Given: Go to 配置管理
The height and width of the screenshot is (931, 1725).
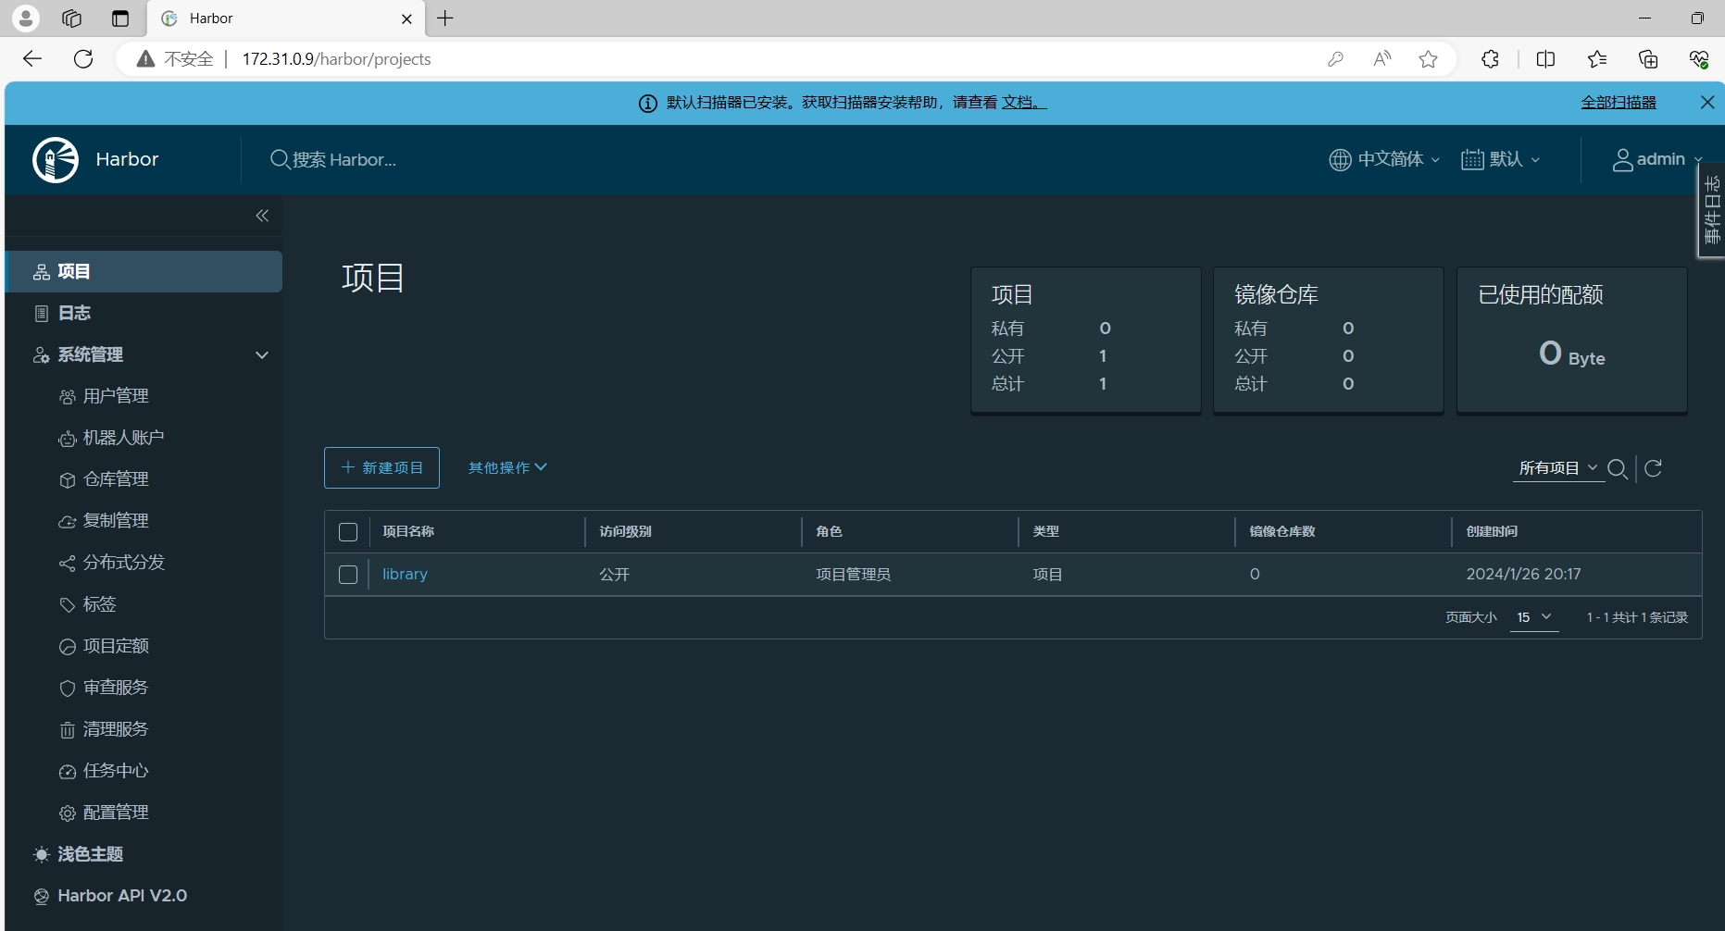Looking at the screenshot, I should tap(116, 813).
